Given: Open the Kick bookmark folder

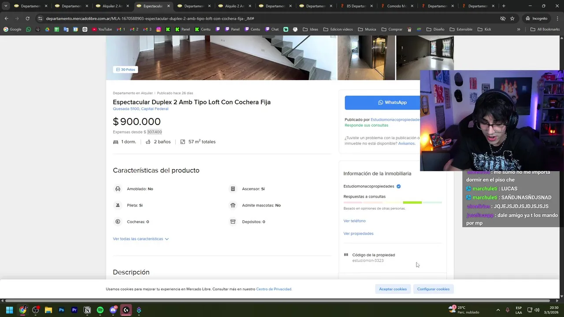Looking at the screenshot, I should (484, 29).
